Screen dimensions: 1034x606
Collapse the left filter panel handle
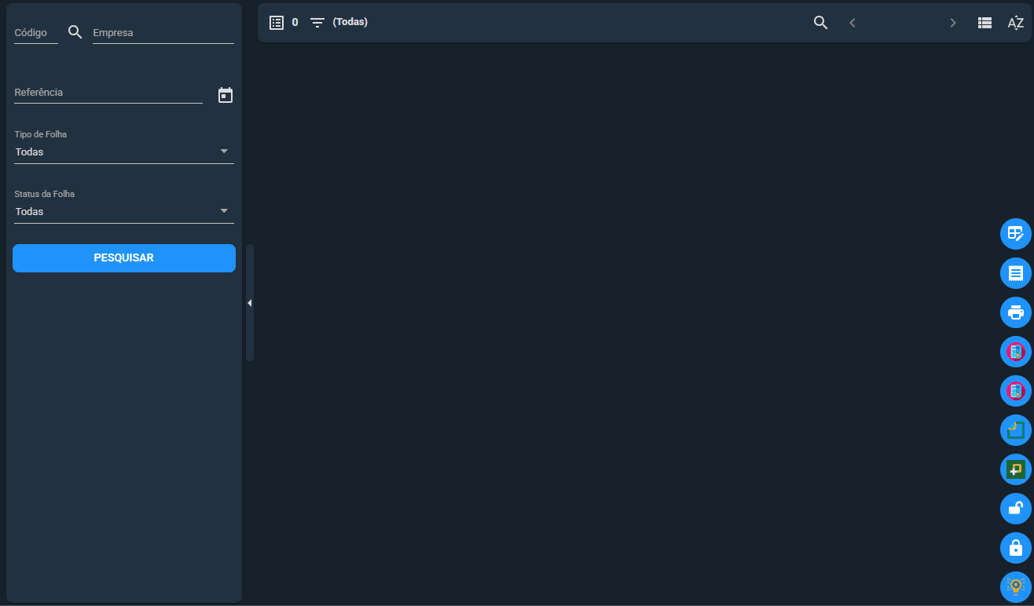[250, 303]
